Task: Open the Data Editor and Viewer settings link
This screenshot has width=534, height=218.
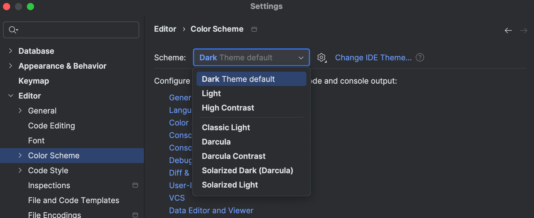Action: click(x=211, y=210)
